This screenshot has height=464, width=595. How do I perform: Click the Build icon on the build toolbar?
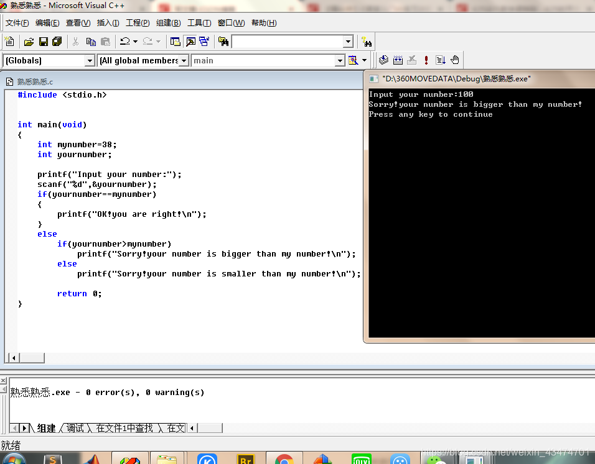398,60
